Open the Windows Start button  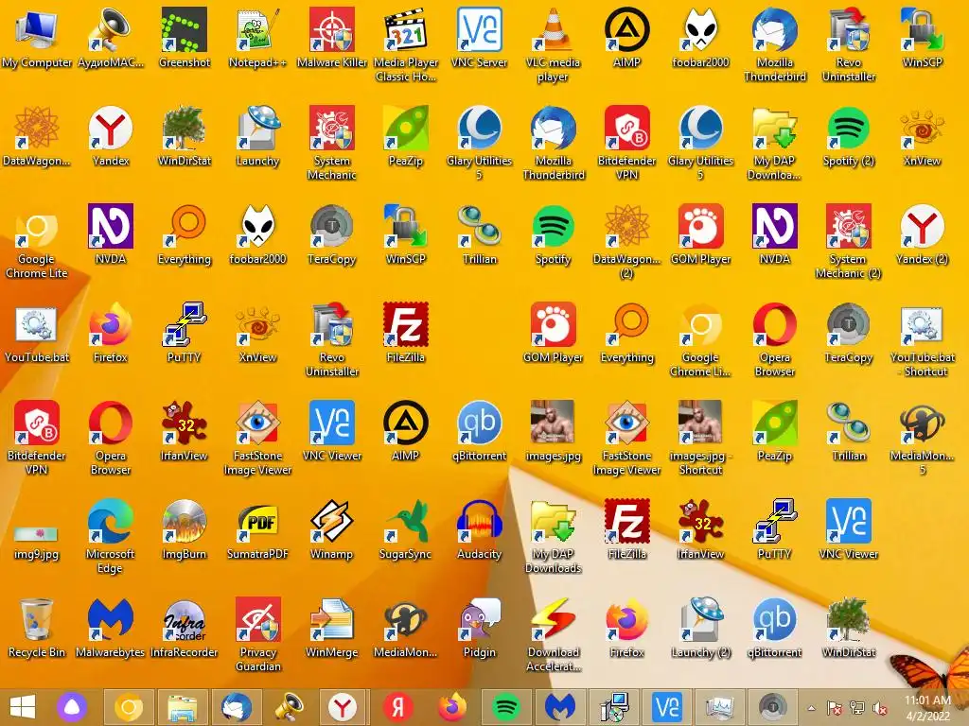click(23, 707)
